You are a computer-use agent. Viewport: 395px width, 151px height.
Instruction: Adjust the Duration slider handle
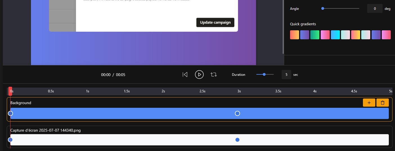pyautogui.click(x=264, y=75)
